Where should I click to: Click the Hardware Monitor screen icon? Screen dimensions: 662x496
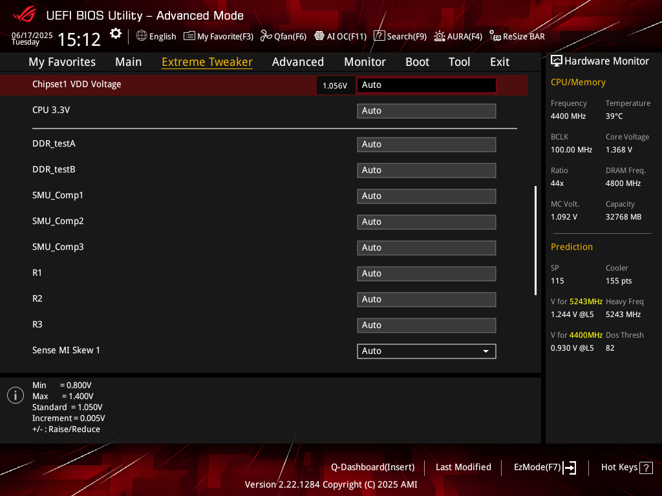557,61
